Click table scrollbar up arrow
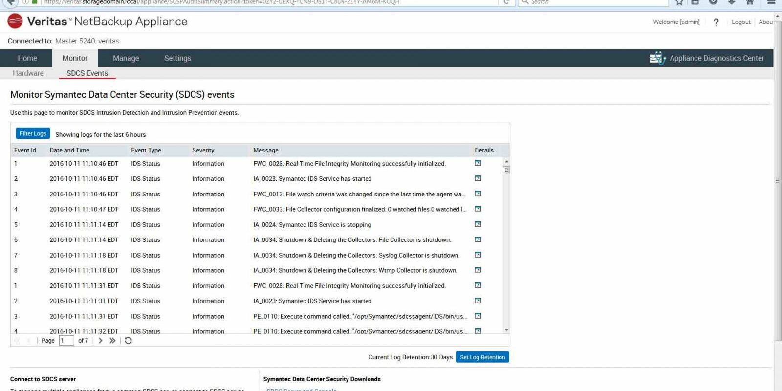This screenshot has height=391, width=782. click(506, 161)
